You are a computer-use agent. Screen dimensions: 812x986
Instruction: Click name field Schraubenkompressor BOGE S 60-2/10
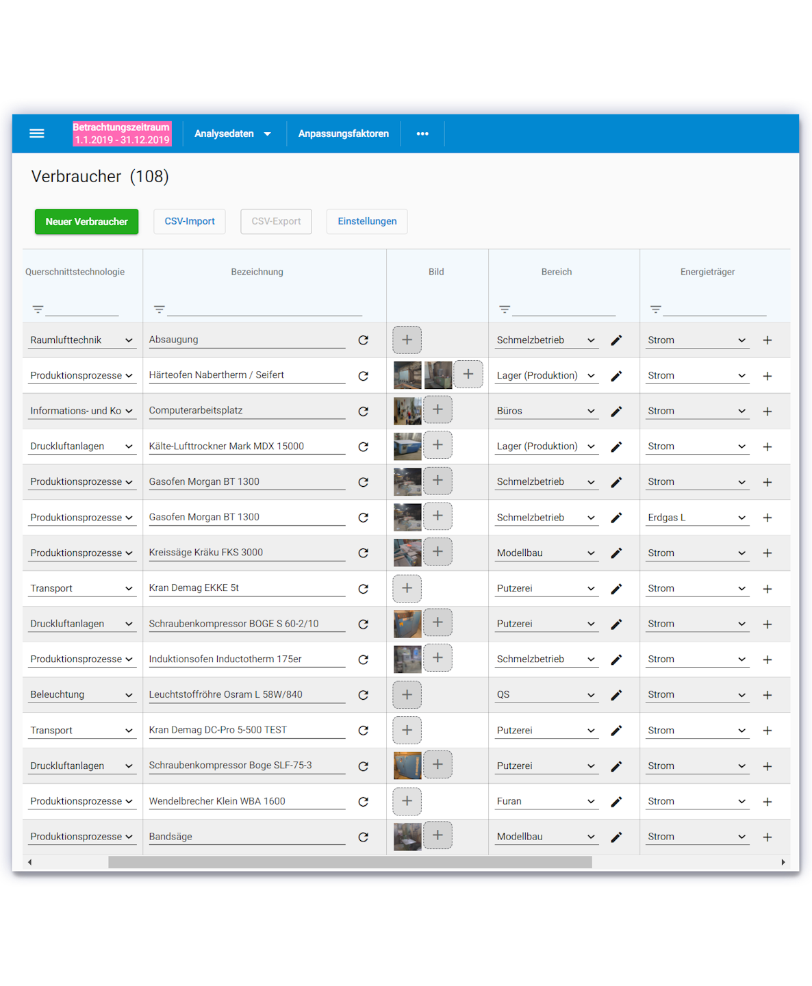point(247,624)
